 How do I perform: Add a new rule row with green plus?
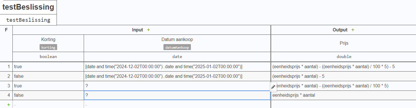[x=8, y=105]
